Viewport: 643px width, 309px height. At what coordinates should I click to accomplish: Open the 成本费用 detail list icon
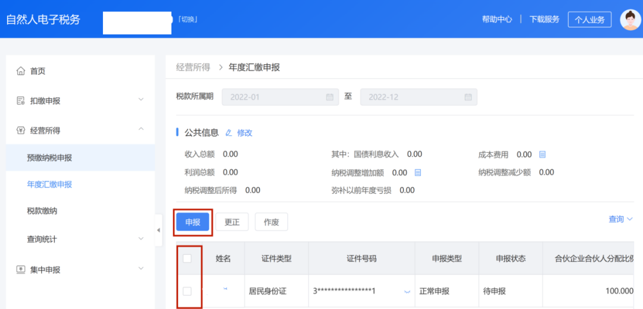click(542, 154)
